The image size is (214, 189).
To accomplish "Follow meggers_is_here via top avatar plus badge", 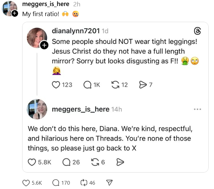I will 14,14.
